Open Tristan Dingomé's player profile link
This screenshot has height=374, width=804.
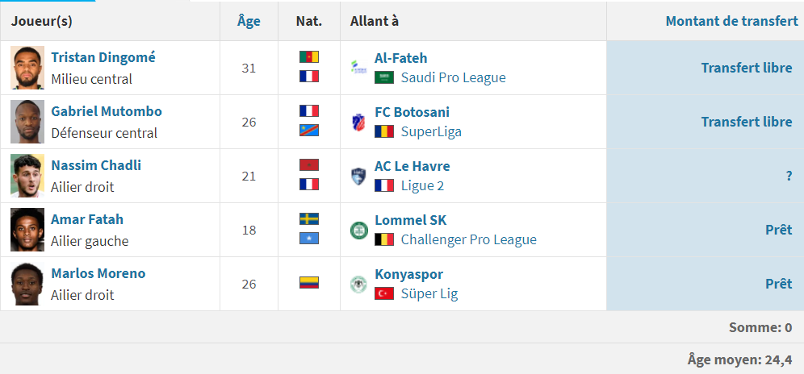103,57
